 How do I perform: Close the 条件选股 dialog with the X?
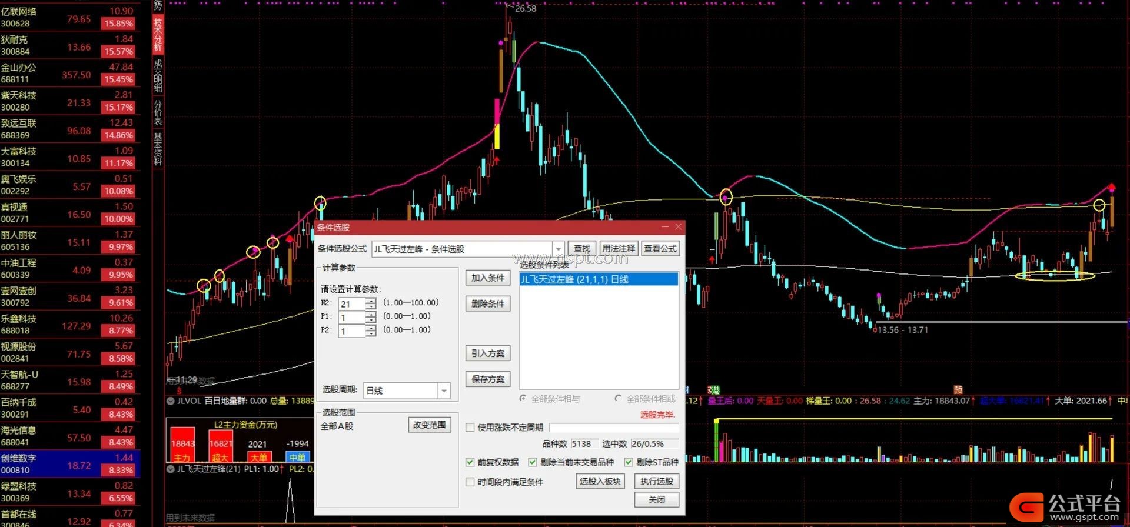pyautogui.click(x=678, y=227)
